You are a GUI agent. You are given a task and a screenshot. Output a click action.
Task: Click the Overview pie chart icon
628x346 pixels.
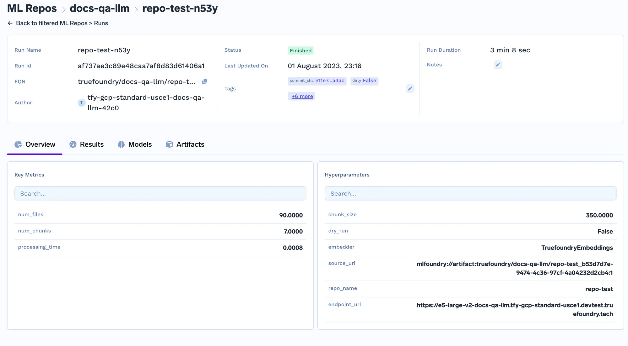(18, 144)
